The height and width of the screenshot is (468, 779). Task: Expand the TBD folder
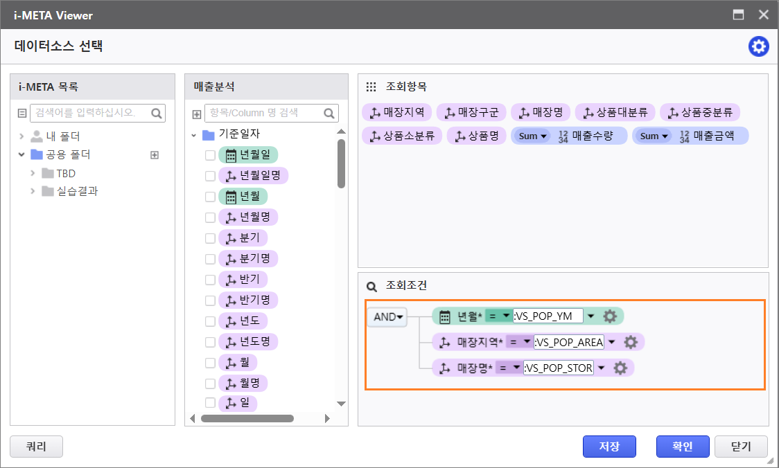click(x=33, y=173)
